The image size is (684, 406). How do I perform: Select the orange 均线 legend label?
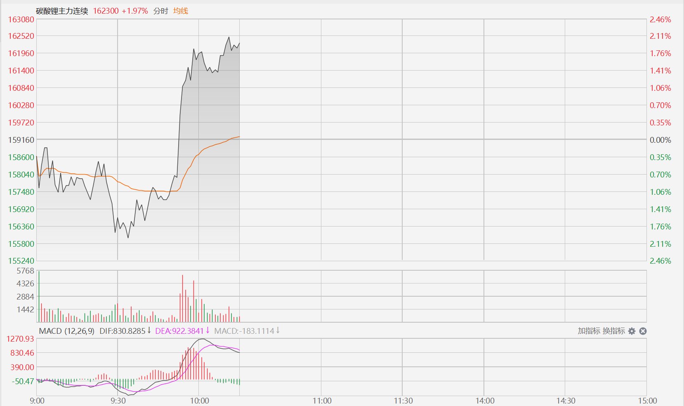coord(181,11)
